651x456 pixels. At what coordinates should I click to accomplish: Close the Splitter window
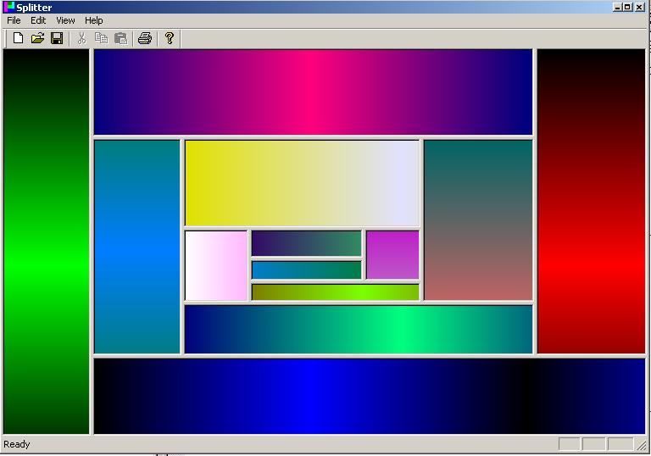(x=639, y=7)
